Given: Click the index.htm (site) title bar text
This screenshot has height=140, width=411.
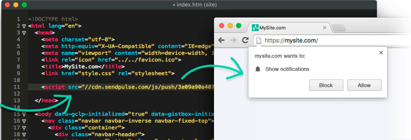Looking at the screenshot, I should (x=195, y=5).
